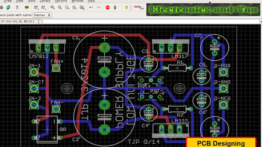262x147 pixels.
Task: Click the Execute Script toolbar icon
Action: tap(36, 8)
